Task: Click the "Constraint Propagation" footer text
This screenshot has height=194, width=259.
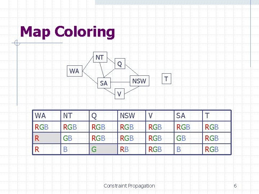Action: point(129,186)
